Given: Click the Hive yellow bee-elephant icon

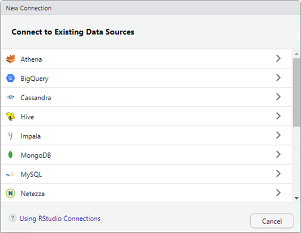Looking at the screenshot, I should (x=10, y=116).
